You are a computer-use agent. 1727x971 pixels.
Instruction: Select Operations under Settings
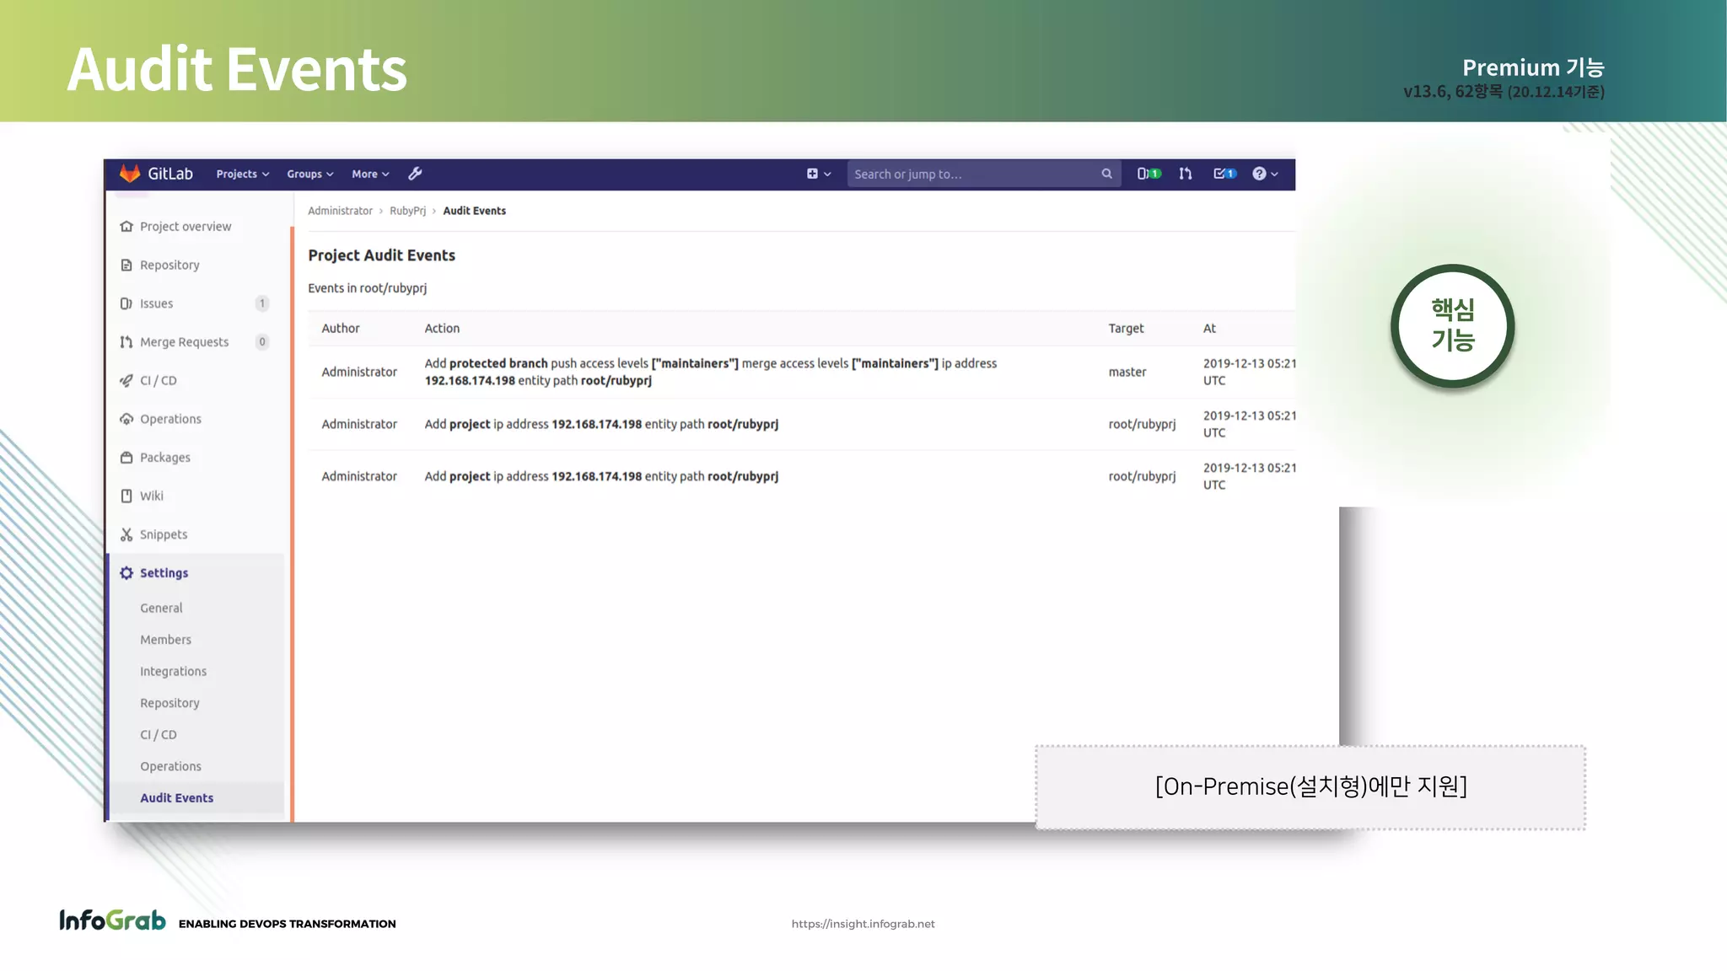tap(170, 766)
